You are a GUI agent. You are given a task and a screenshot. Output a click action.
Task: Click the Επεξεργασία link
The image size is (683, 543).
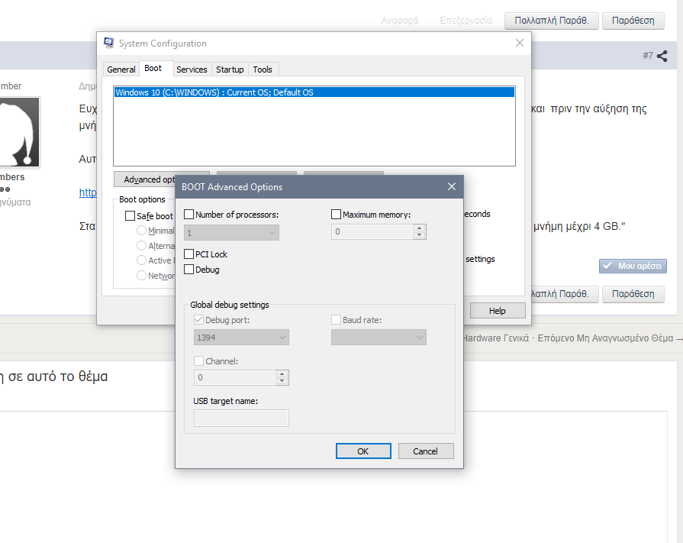466,21
